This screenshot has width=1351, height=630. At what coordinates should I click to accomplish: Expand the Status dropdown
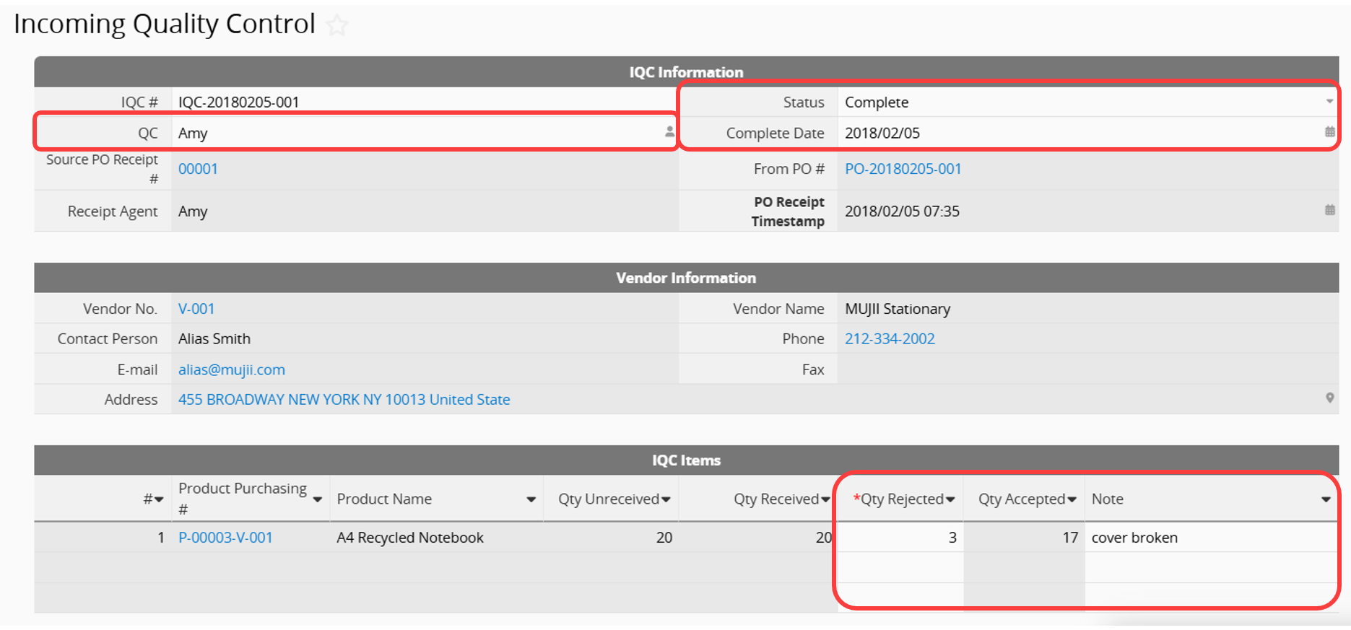point(1329,102)
